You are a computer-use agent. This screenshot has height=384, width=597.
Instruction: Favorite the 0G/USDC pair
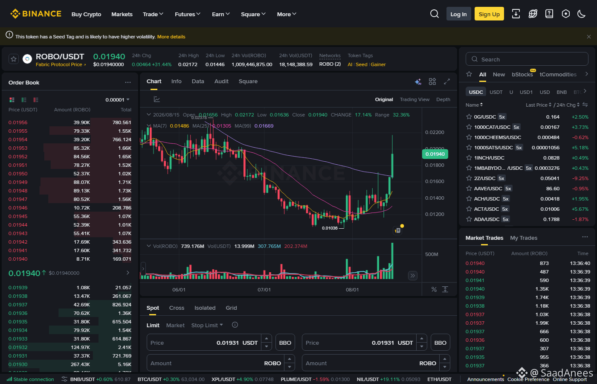click(x=469, y=117)
